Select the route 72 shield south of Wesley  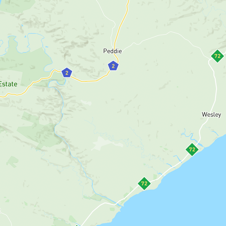pos(192,149)
